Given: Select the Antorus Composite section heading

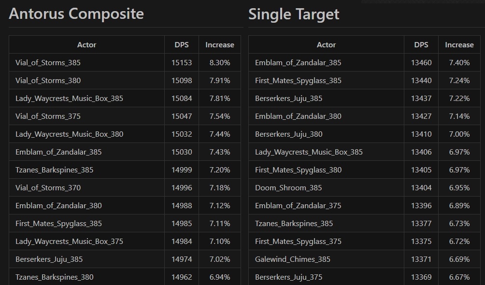Looking at the screenshot, I should (x=76, y=14).
